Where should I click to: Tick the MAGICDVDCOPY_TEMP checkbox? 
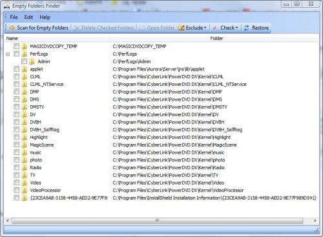click(16, 46)
